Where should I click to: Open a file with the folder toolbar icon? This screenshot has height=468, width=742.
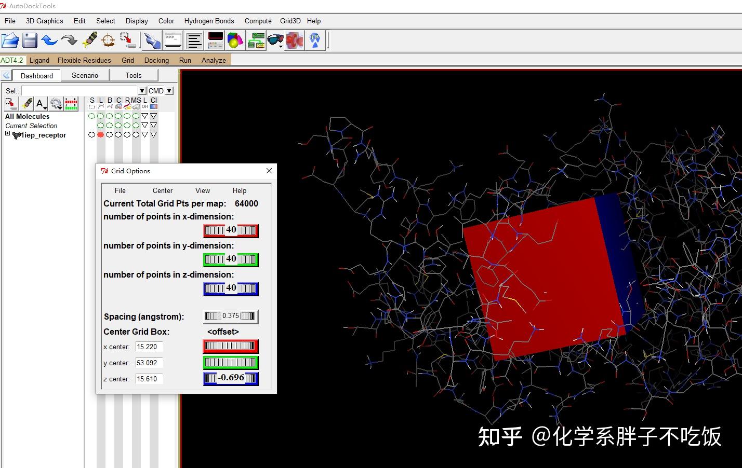(x=11, y=39)
